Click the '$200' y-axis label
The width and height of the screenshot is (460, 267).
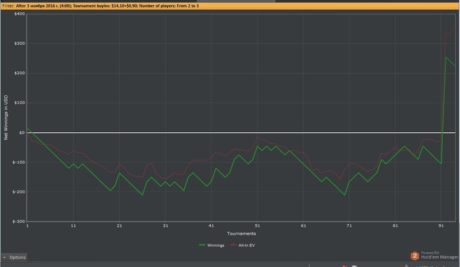tap(20, 73)
